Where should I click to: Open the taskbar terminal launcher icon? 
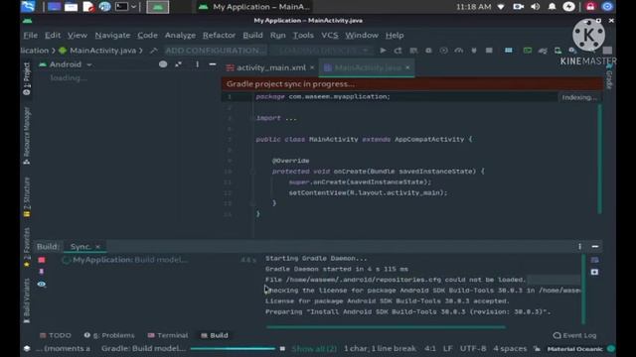point(121,7)
